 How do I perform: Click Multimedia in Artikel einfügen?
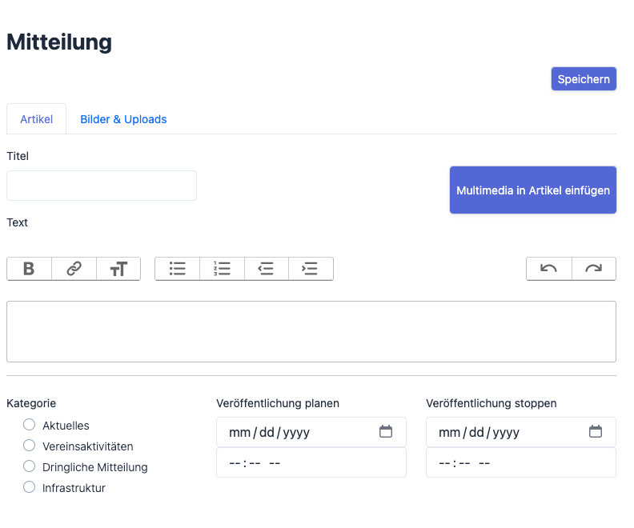[532, 190]
